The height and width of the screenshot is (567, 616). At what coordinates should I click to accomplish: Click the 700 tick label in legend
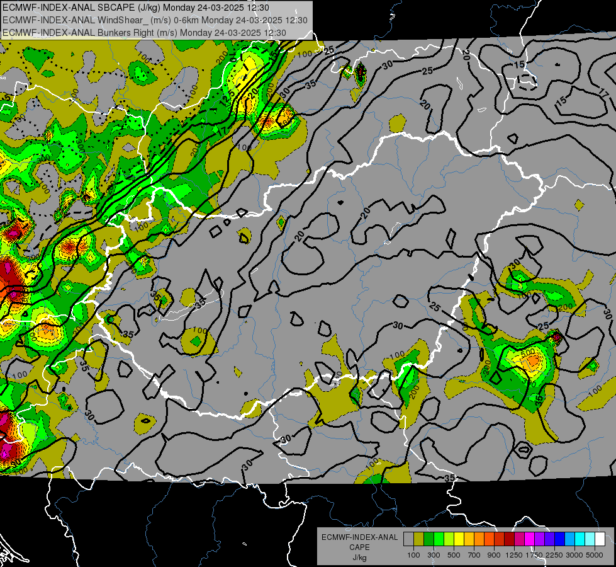(x=474, y=555)
